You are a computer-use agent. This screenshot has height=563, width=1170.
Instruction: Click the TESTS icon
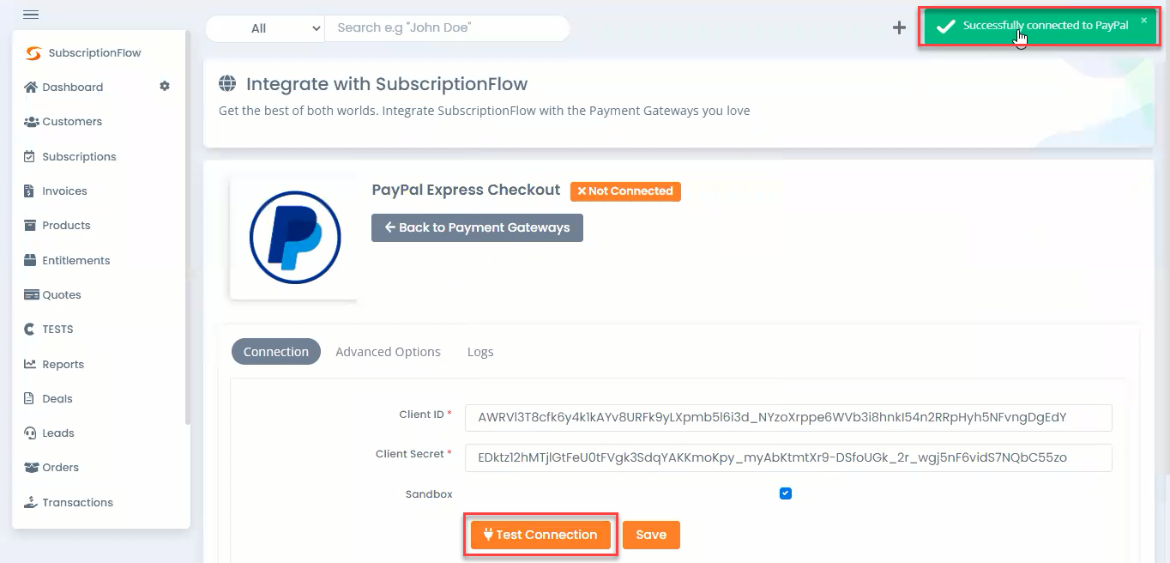pyautogui.click(x=29, y=329)
